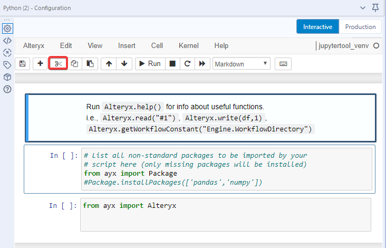Screen dimensions: 386x248
Task: Move selected cell down
Action: pos(124,64)
